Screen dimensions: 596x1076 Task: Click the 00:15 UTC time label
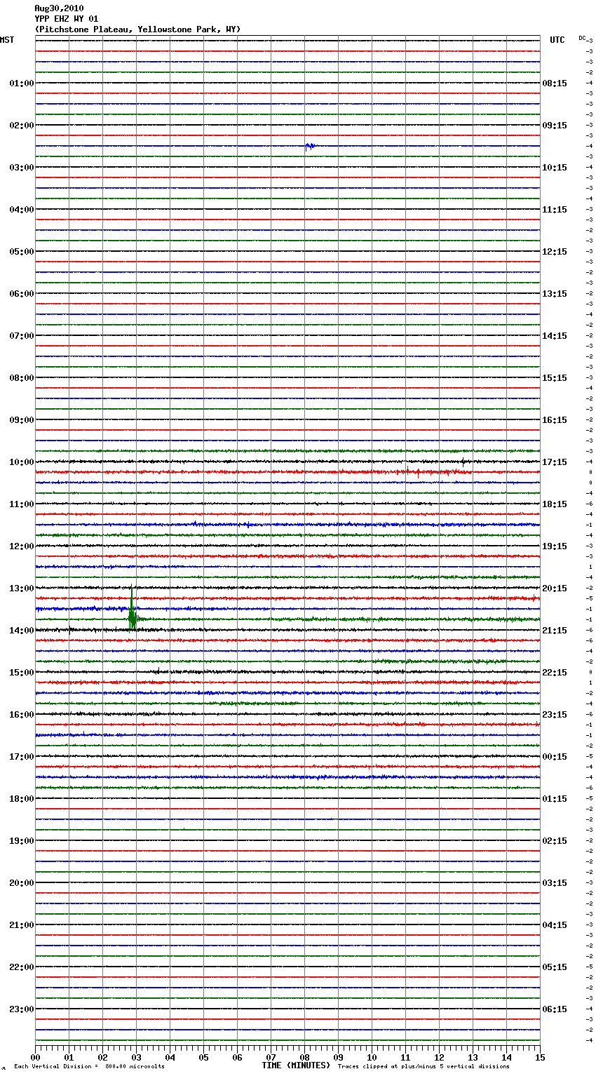tap(555, 757)
